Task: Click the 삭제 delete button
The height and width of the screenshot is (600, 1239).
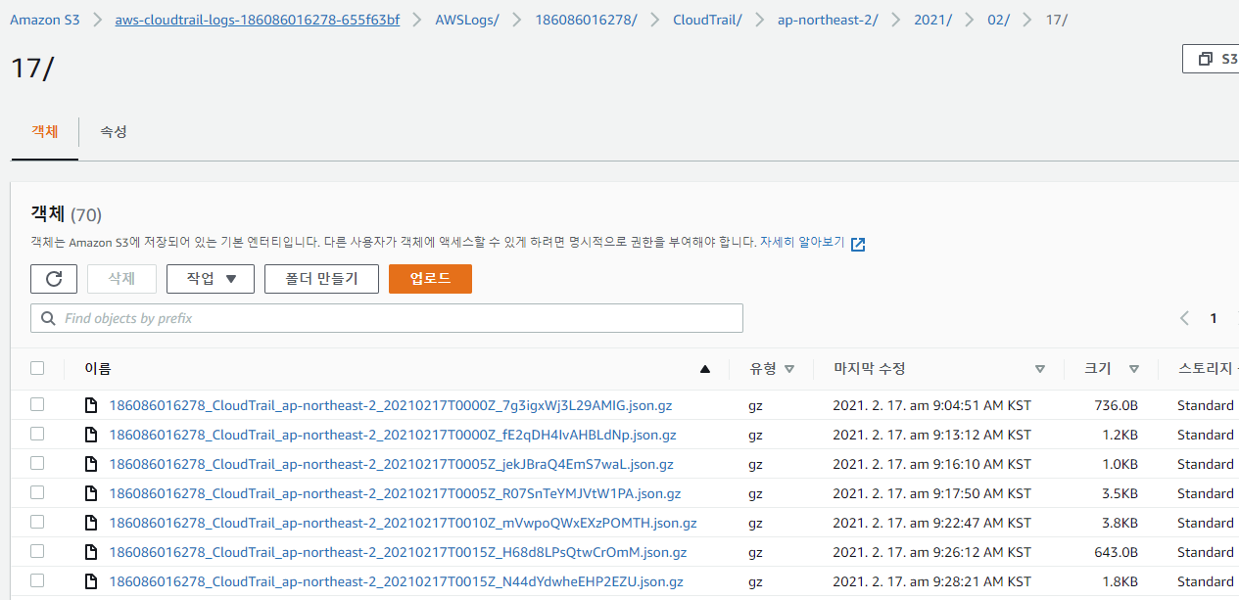Action: pyautogui.click(x=121, y=279)
